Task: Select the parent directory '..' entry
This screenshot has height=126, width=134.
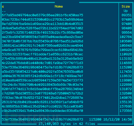Action: click(4, 11)
